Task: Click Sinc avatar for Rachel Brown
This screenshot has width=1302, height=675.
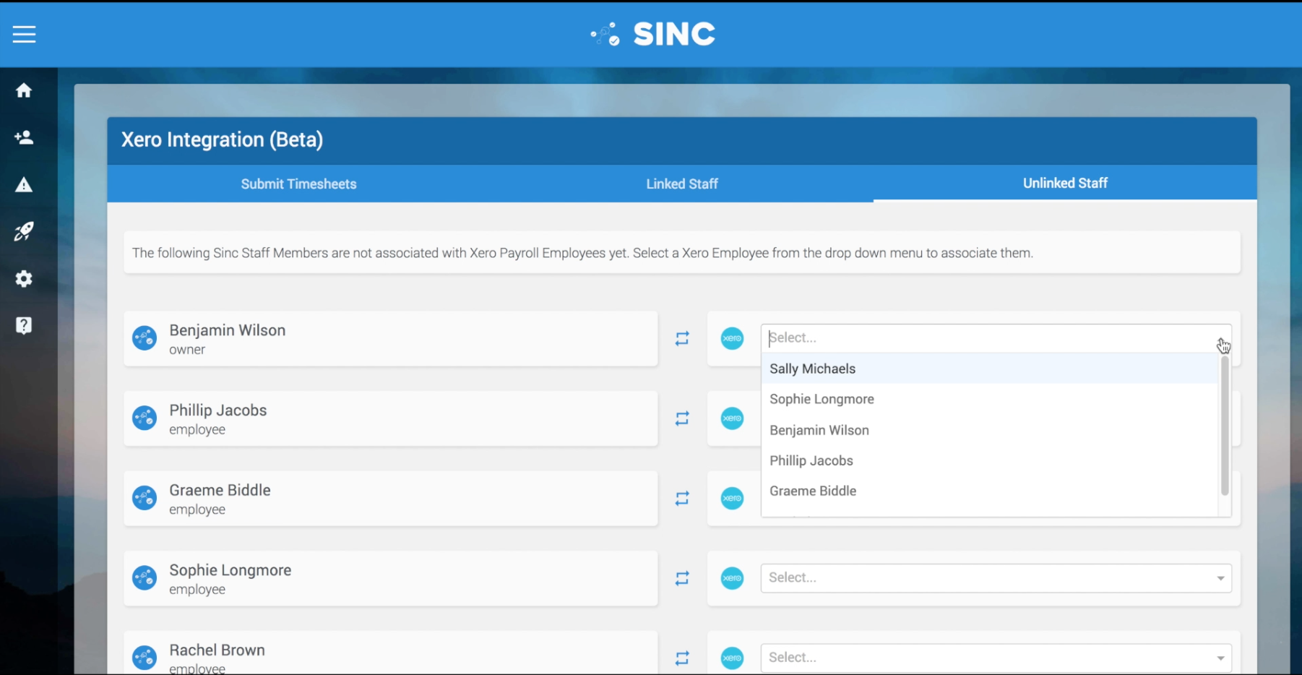Action: pos(145,658)
